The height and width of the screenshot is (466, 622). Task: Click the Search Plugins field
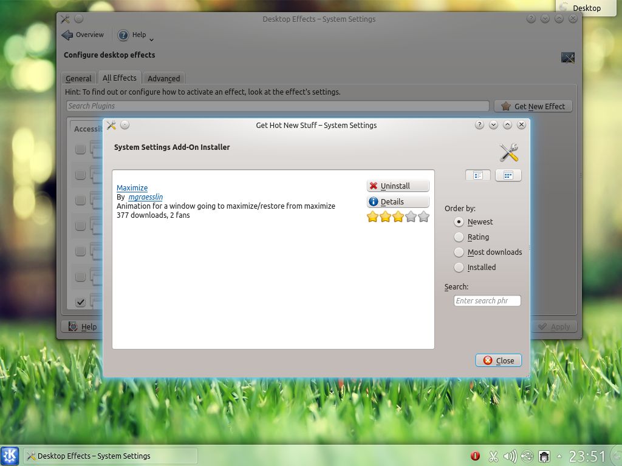click(278, 106)
